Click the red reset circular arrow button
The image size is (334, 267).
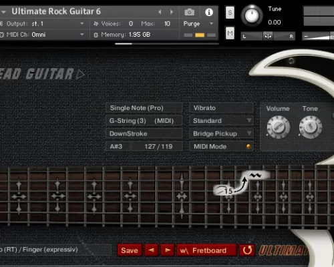pos(247,250)
